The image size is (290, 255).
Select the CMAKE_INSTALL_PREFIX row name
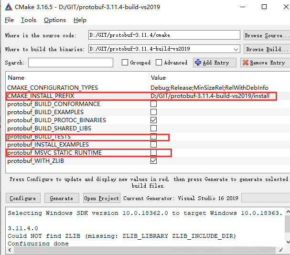tap(41, 96)
